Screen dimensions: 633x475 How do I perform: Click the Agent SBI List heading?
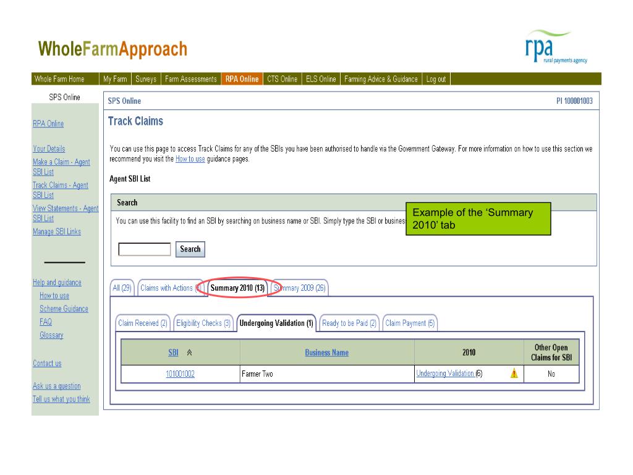[x=130, y=179]
